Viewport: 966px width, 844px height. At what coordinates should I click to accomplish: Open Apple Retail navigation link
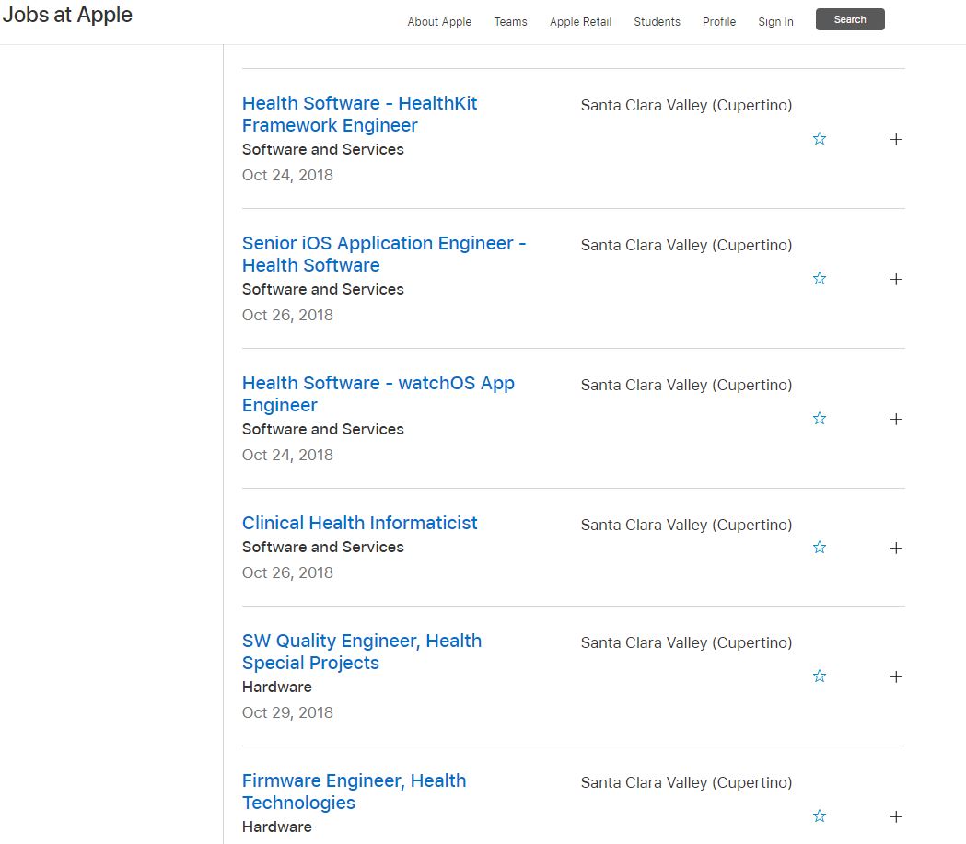(580, 21)
